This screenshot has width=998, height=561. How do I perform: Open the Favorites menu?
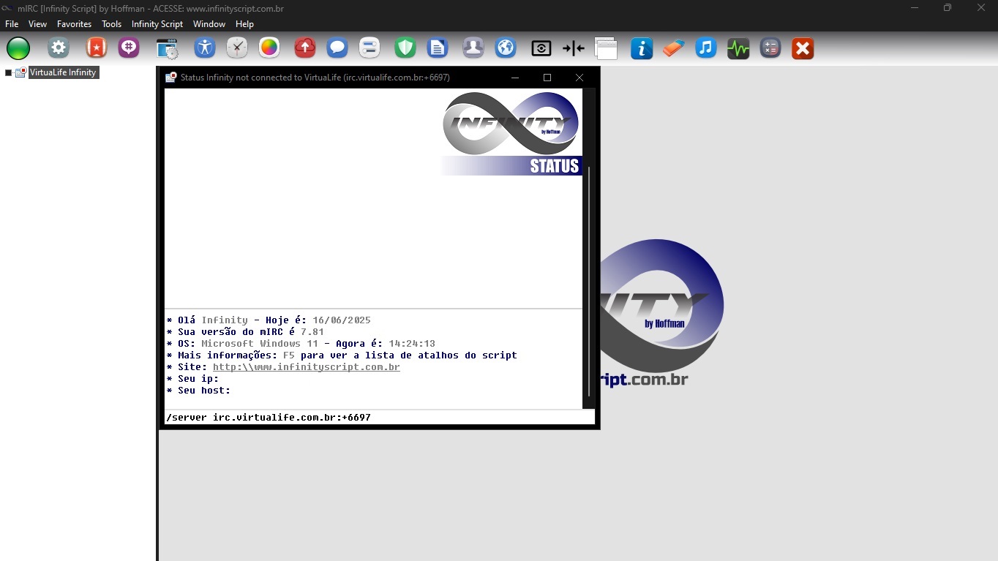click(74, 24)
